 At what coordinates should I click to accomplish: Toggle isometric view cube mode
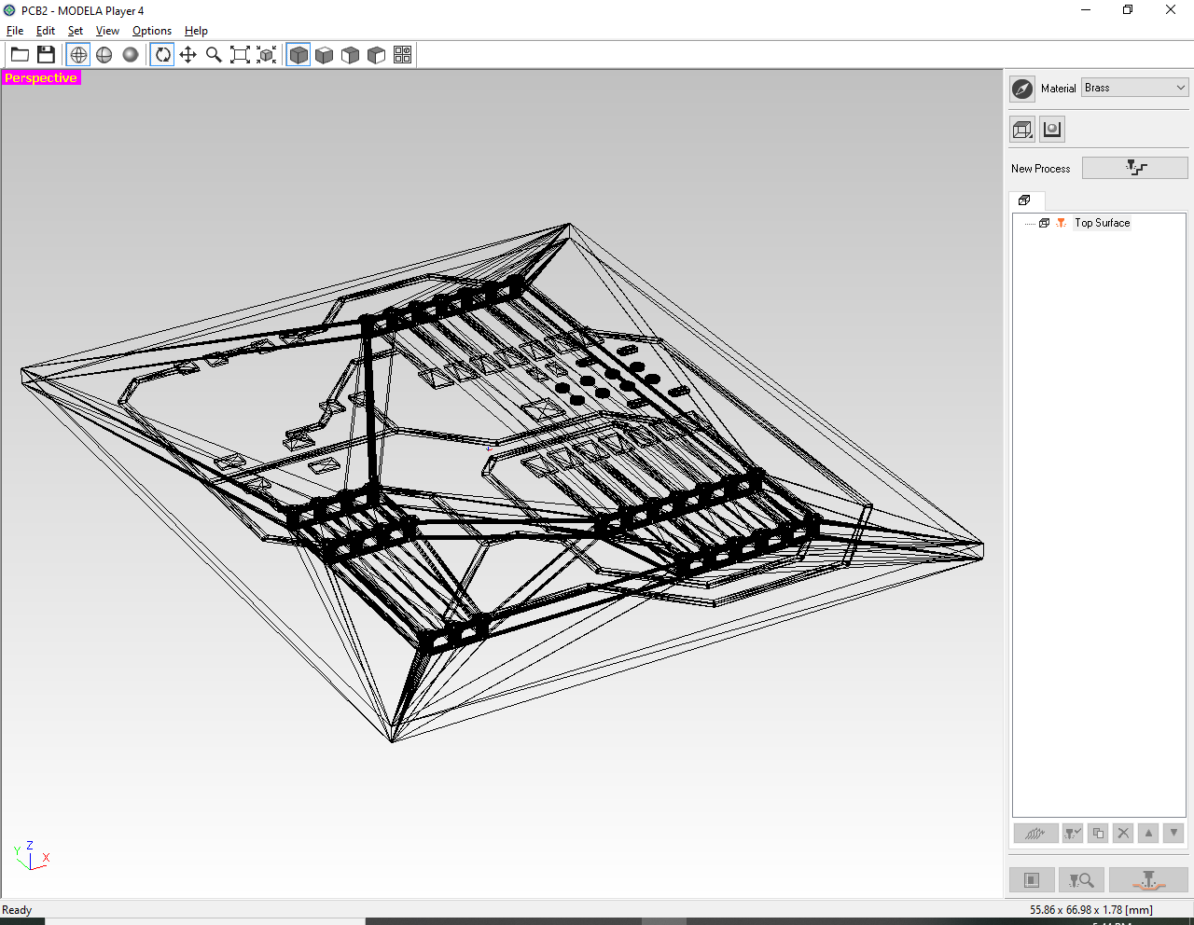(298, 54)
